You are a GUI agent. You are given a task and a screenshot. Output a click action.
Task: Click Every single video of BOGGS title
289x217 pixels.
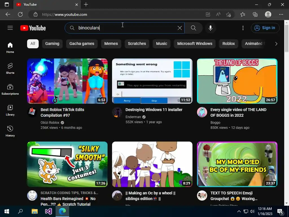[238, 112]
